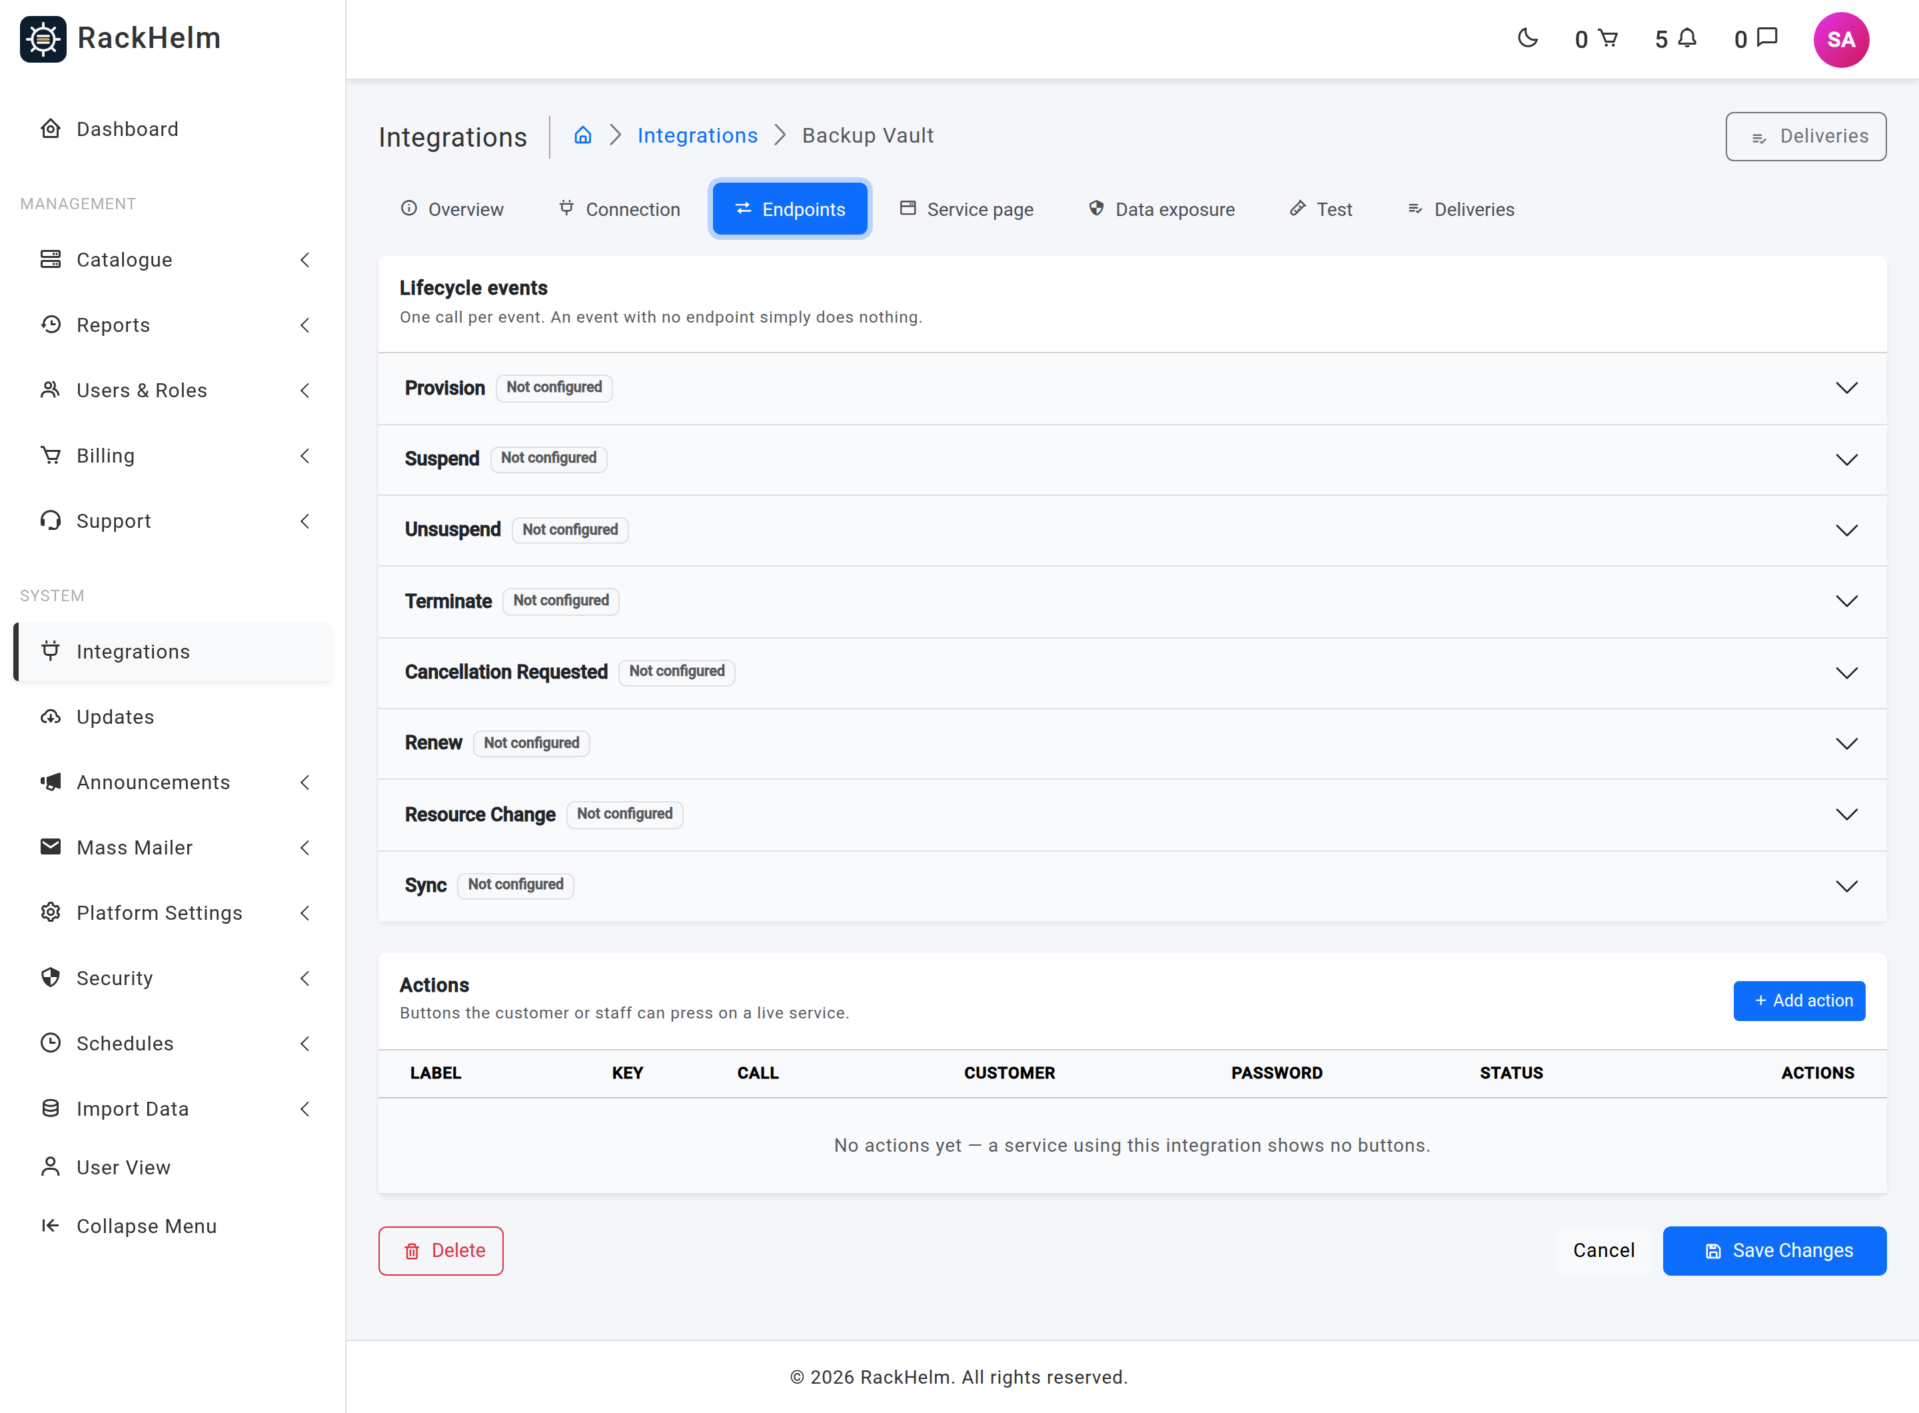Expand the Reports sidebar submenu chevron
The image size is (1919, 1413).
click(305, 325)
